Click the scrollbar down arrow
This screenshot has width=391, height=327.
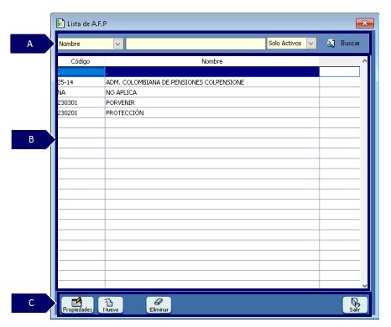tap(364, 285)
